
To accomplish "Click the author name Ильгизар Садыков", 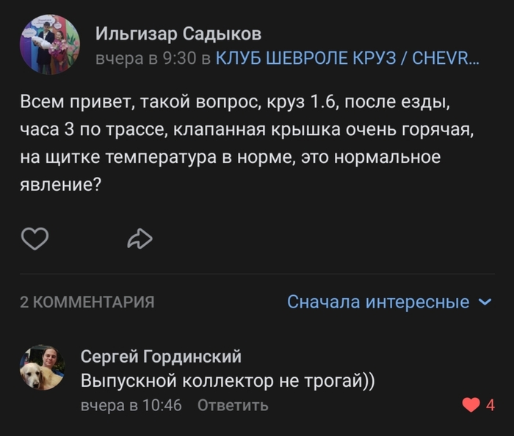I will 178,34.
